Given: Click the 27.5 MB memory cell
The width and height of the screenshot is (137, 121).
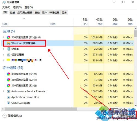Looking at the screenshot, I should pos(96,55).
